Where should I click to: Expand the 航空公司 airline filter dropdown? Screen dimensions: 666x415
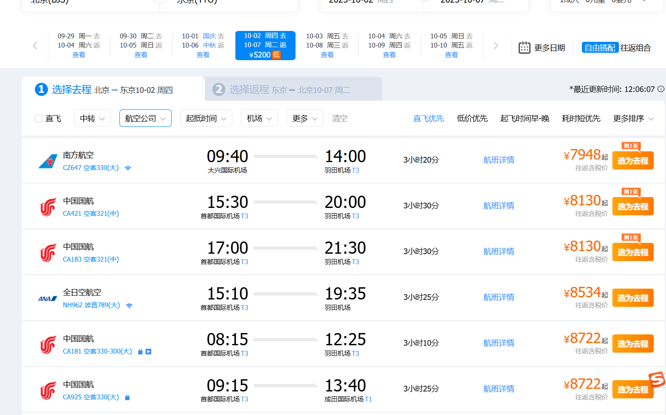[x=145, y=119]
